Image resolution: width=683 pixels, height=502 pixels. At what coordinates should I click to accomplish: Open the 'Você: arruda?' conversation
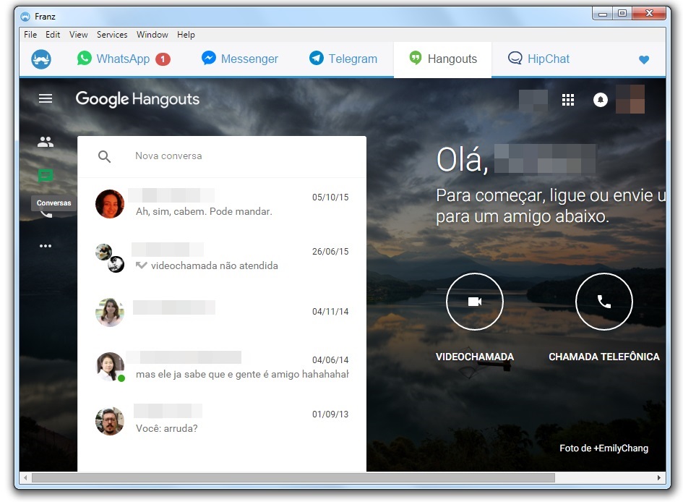click(x=222, y=421)
